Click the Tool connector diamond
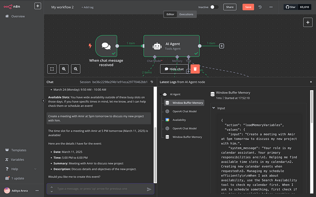Image resolution: width=316 pixels, height=197 pixels. (188, 57)
